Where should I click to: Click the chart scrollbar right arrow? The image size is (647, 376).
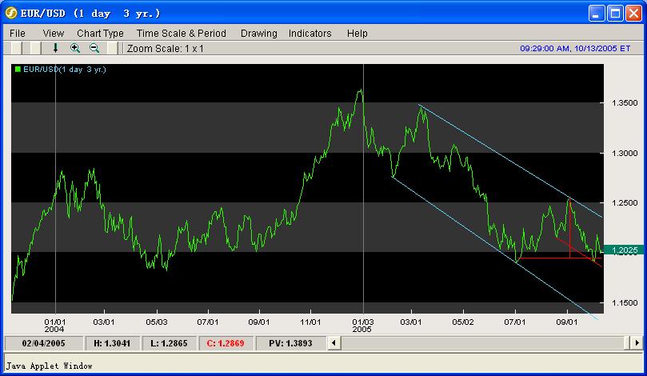coord(637,343)
